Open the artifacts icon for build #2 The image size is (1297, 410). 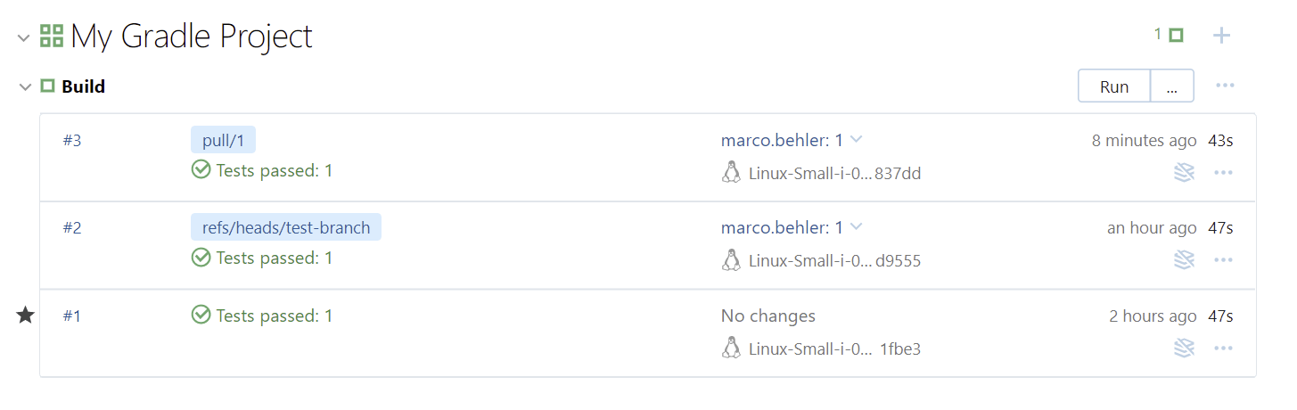click(x=1184, y=259)
